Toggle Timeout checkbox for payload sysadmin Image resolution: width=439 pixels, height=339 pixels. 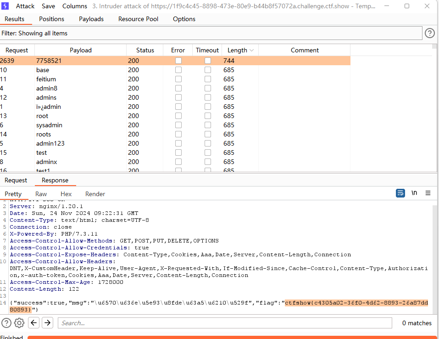tap(208, 125)
